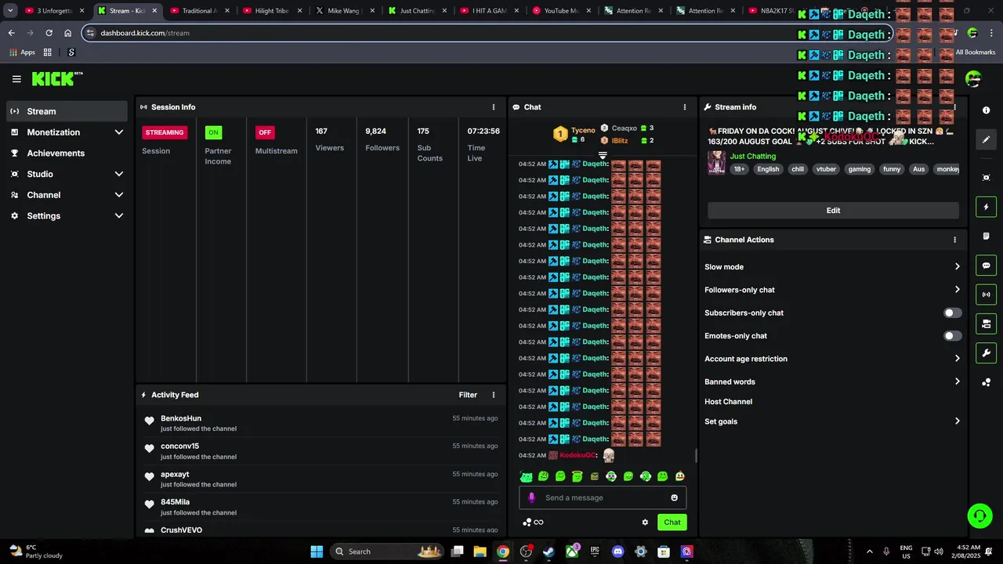
Task: Click the profile avatar in top right
Action: [x=973, y=78]
